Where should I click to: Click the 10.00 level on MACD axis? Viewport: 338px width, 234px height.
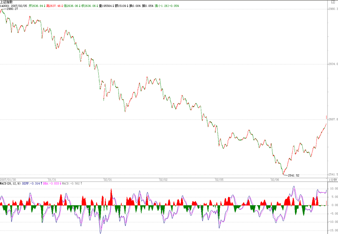(x=334, y=188)
